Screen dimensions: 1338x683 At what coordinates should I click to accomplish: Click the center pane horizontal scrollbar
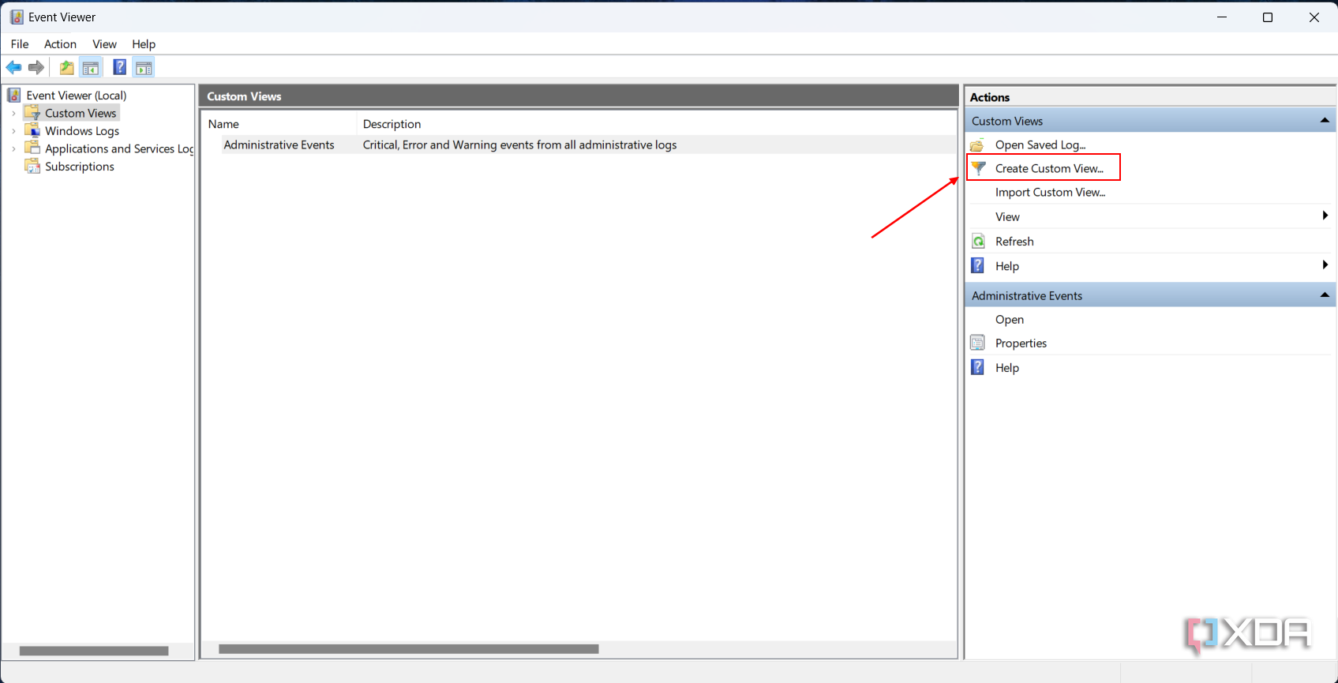[409, 649]
